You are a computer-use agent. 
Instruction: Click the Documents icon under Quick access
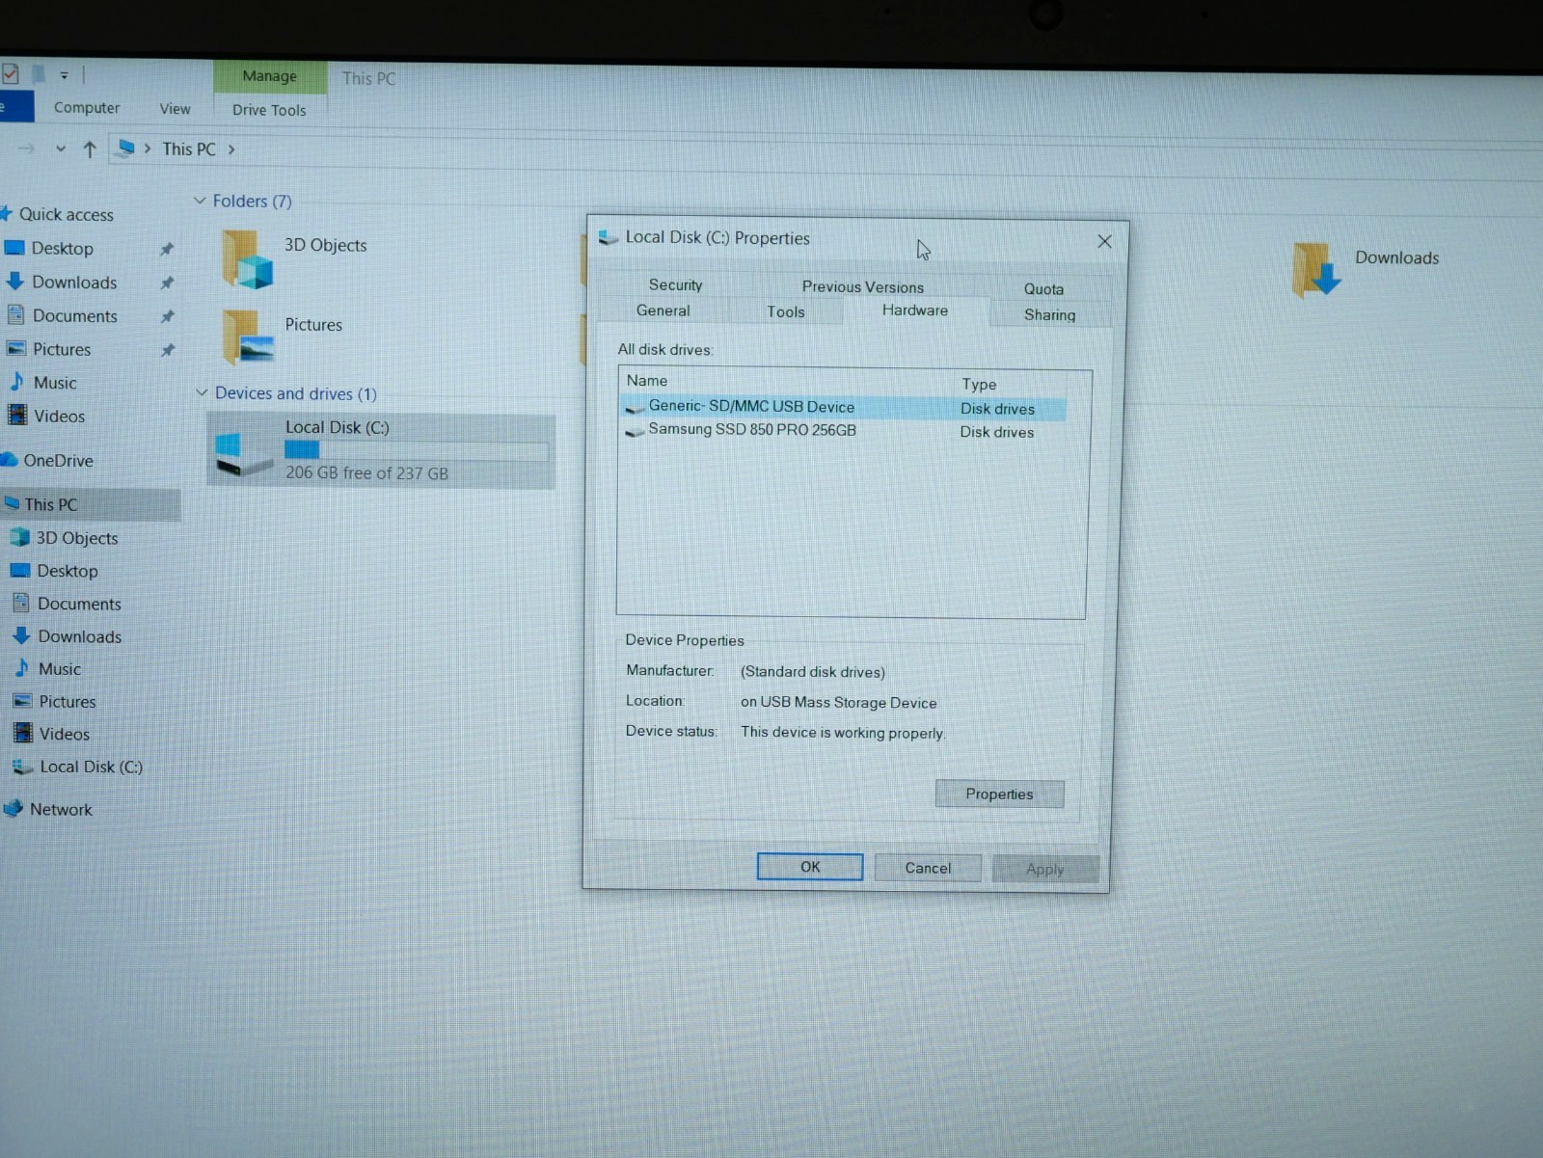(x=15, y=315)
